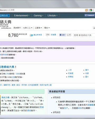Screen dimensions: 95x119
Task: Click the 8,760 page count number
Action: pyautogui.click(x=13, y=35)
